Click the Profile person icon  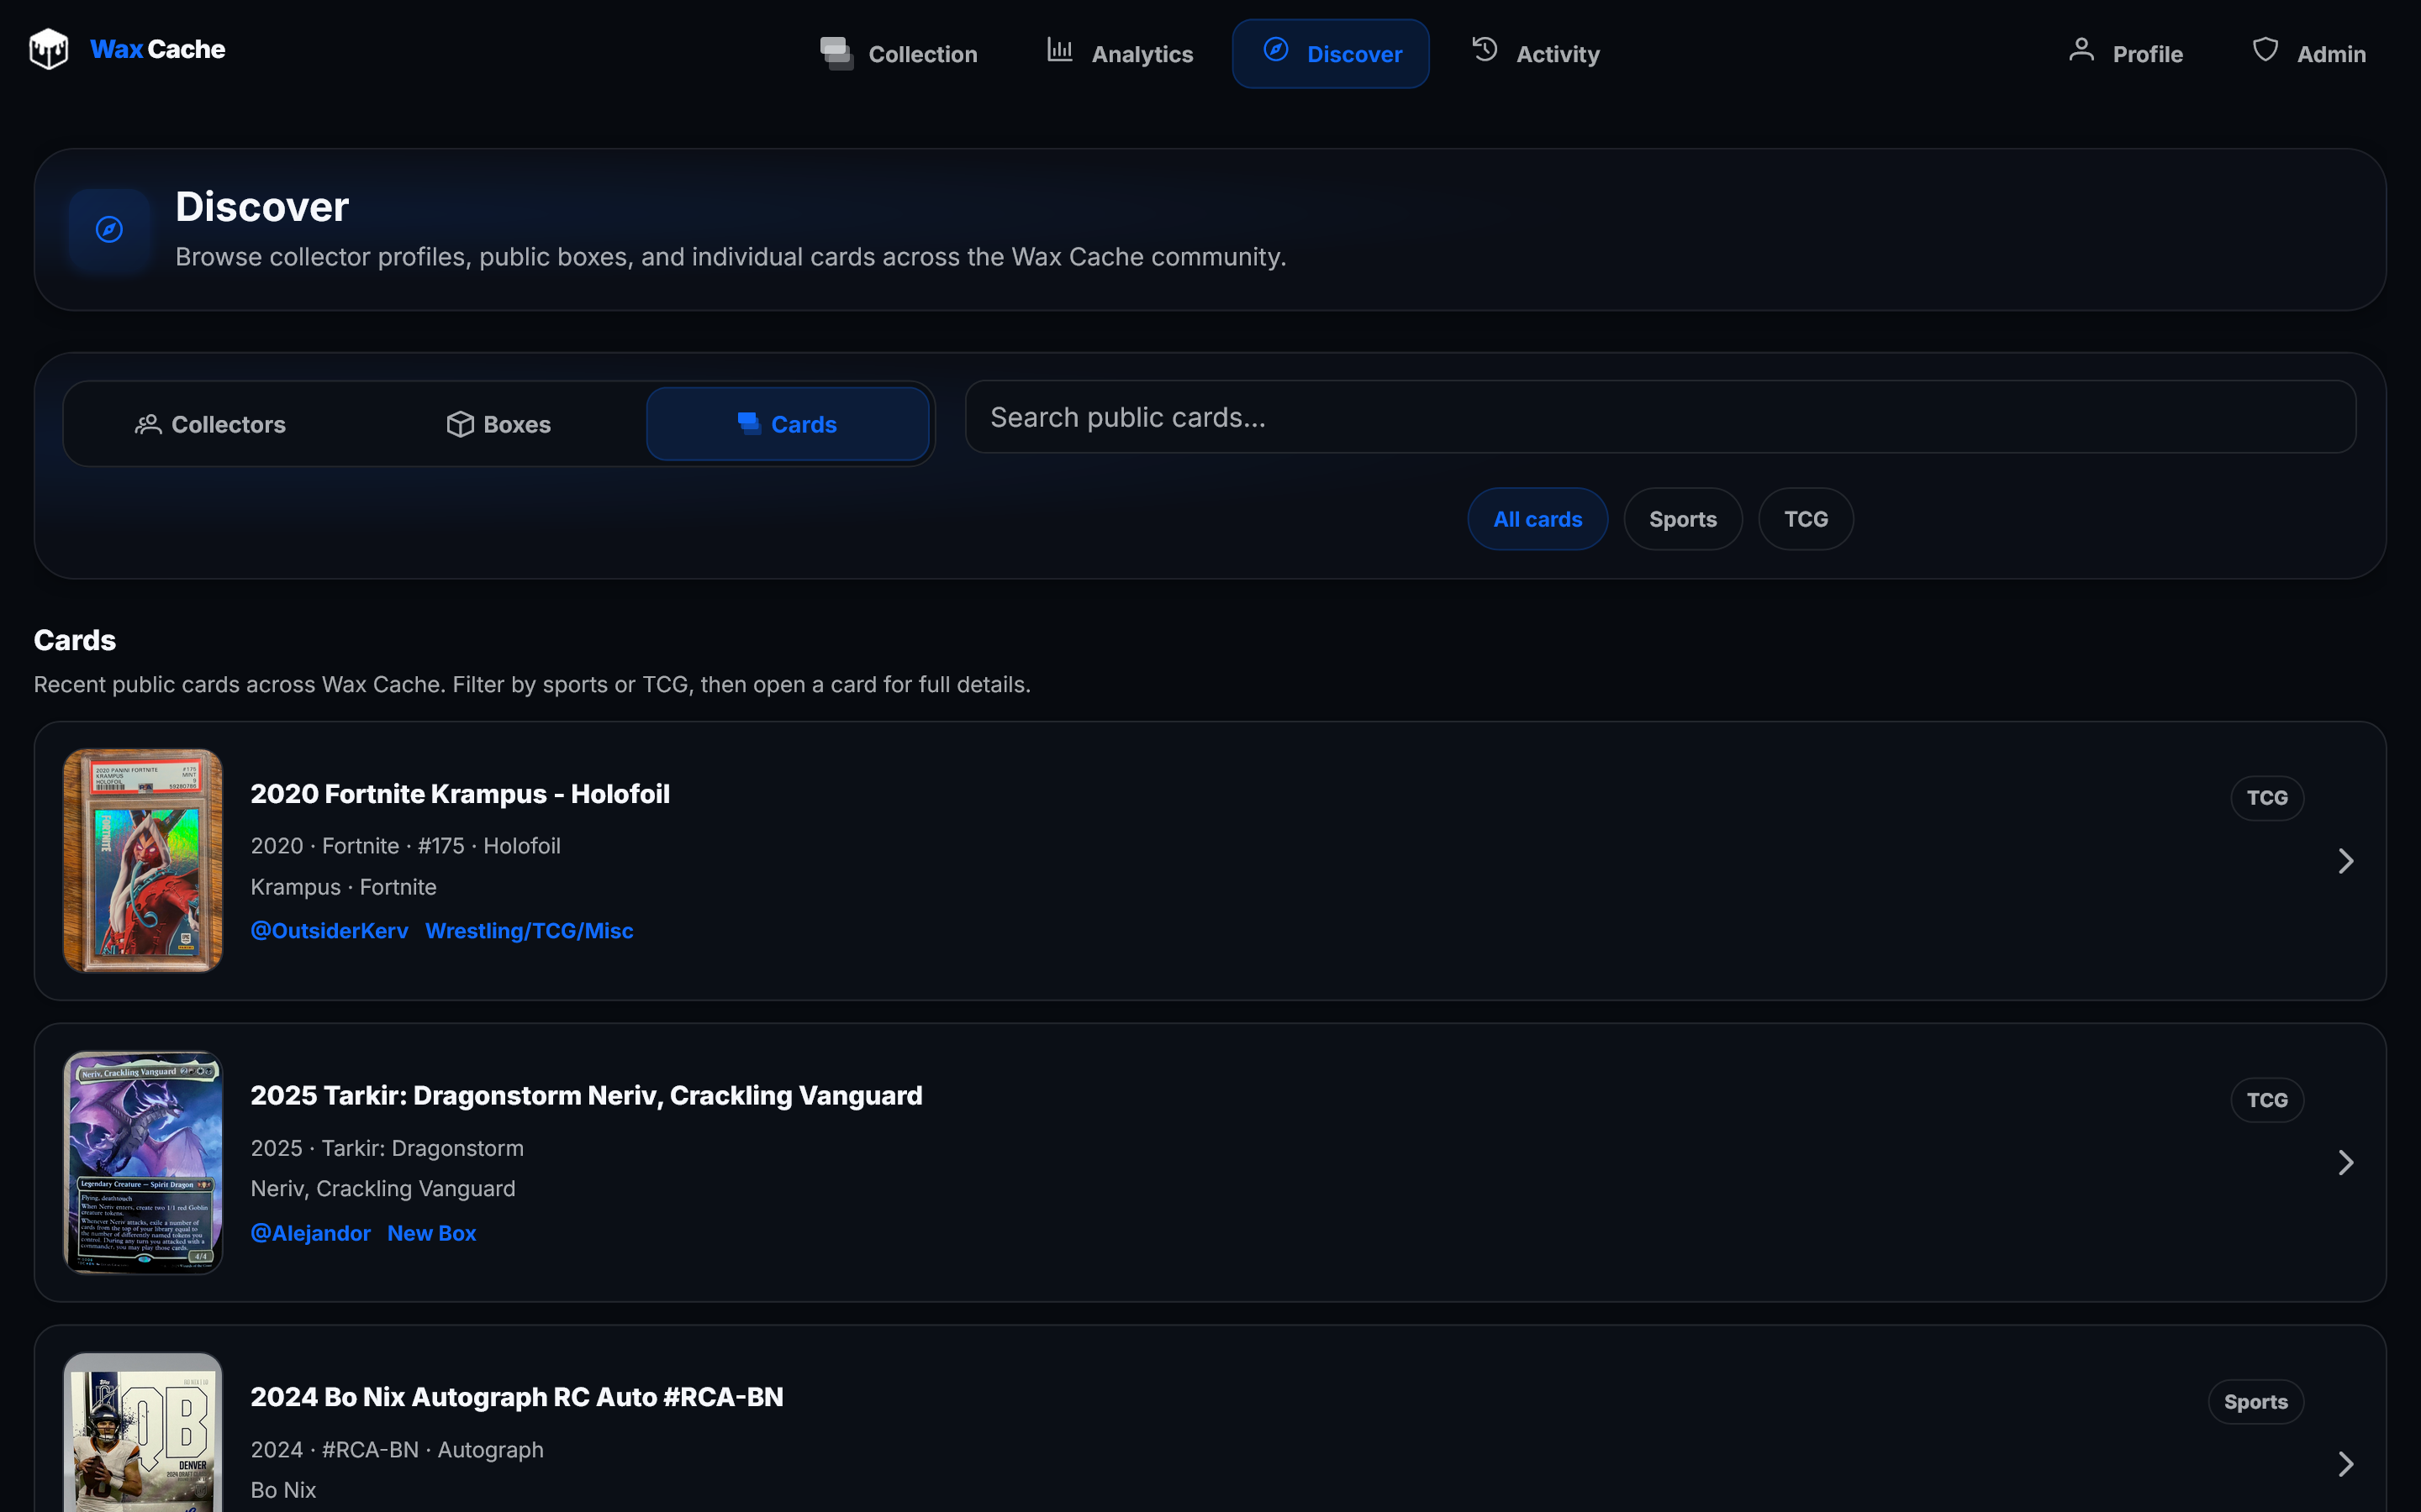point(2082,50)
